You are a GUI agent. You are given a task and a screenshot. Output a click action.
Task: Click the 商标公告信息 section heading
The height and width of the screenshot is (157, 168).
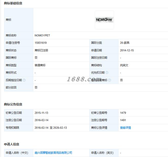pos(13,104)
